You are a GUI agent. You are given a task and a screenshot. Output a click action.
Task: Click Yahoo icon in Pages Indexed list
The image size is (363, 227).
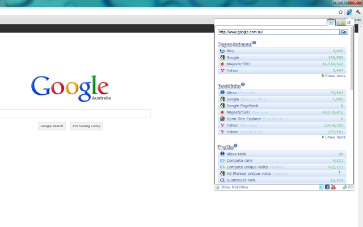(x=222, y=70)
